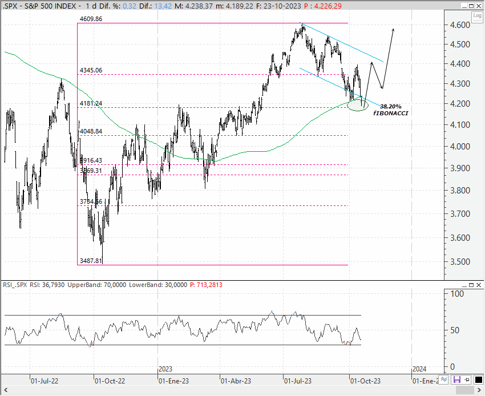Select the 4181.24 Fibonacci level label

pos(91,103)
